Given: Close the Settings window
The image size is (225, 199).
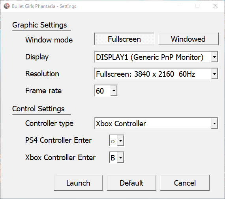Looking at the screenshot, I should [x=216, y=6].
